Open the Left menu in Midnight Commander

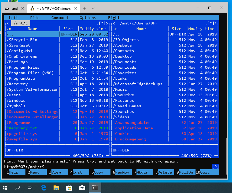click(13, 18)
